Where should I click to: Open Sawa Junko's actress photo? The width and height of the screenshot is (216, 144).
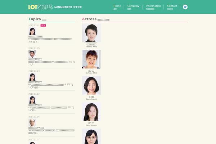click(91, 85)
